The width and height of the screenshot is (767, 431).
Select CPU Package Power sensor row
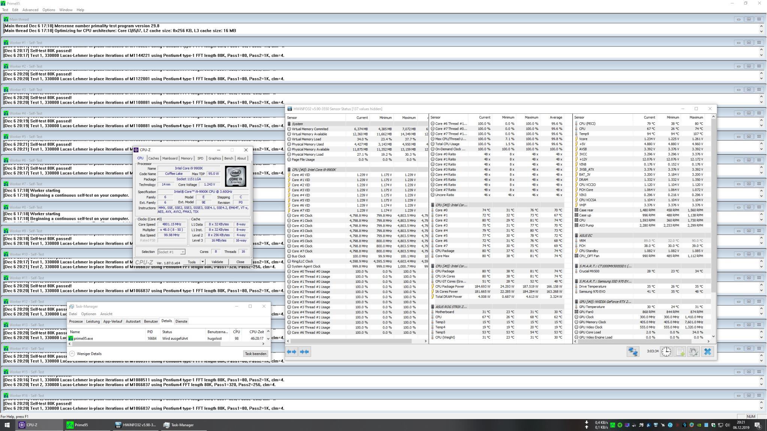pyautogui.click(x=497, y=287)
